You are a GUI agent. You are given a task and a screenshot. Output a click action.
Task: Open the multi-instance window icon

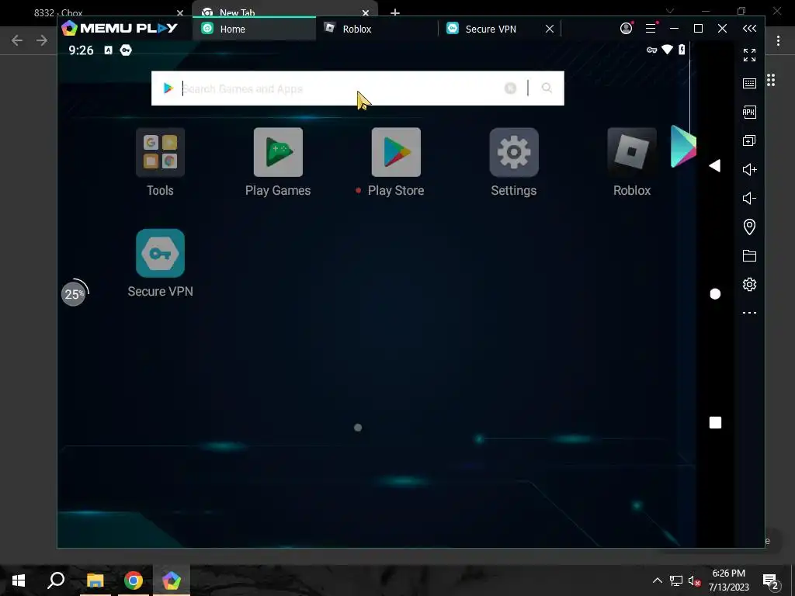point(749,141)
